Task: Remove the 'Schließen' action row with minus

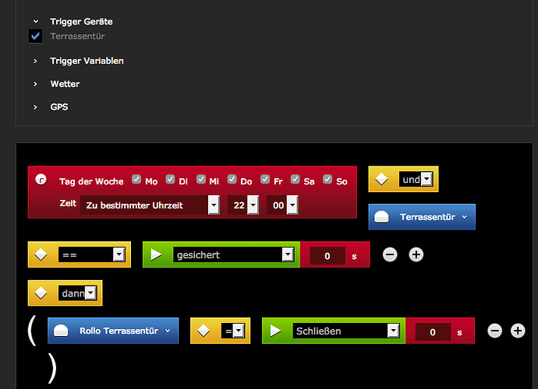Action: (495, 331)
